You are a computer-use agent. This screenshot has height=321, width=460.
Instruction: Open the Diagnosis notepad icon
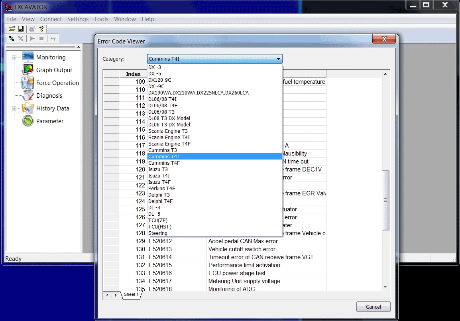click(28, 96)
